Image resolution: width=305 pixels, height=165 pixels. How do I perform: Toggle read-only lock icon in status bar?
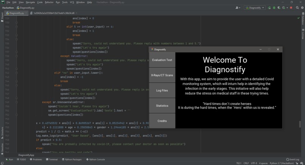(x=297, y=163)
